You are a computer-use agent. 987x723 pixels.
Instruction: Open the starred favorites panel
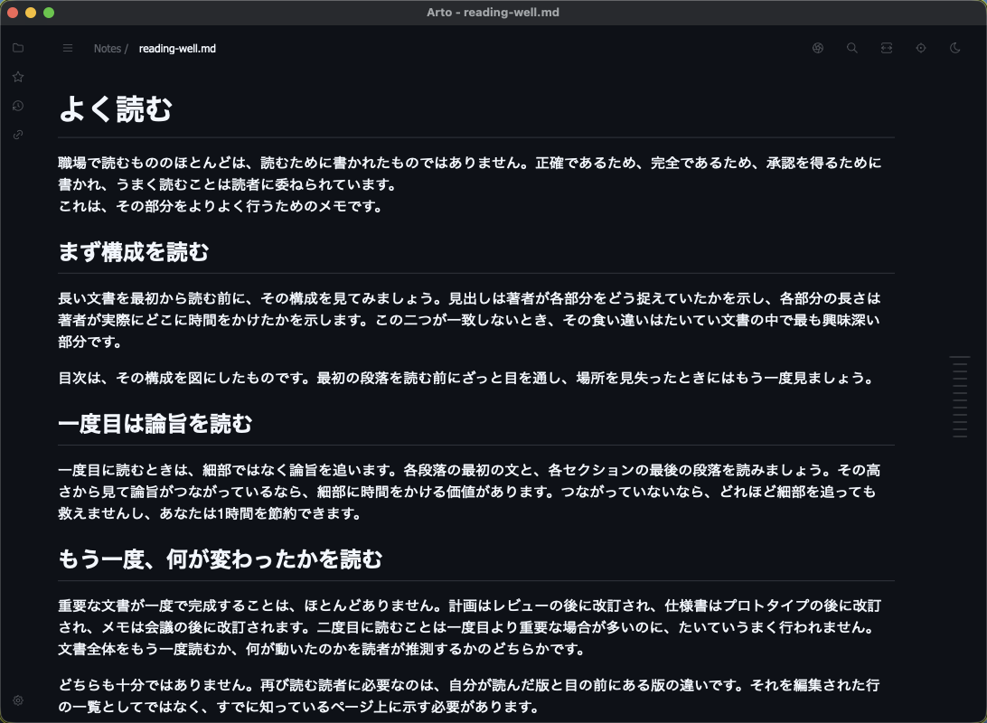click(18, 77)
